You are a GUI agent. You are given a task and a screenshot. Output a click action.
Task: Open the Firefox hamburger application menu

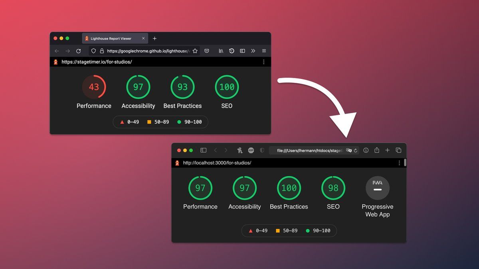264,51
